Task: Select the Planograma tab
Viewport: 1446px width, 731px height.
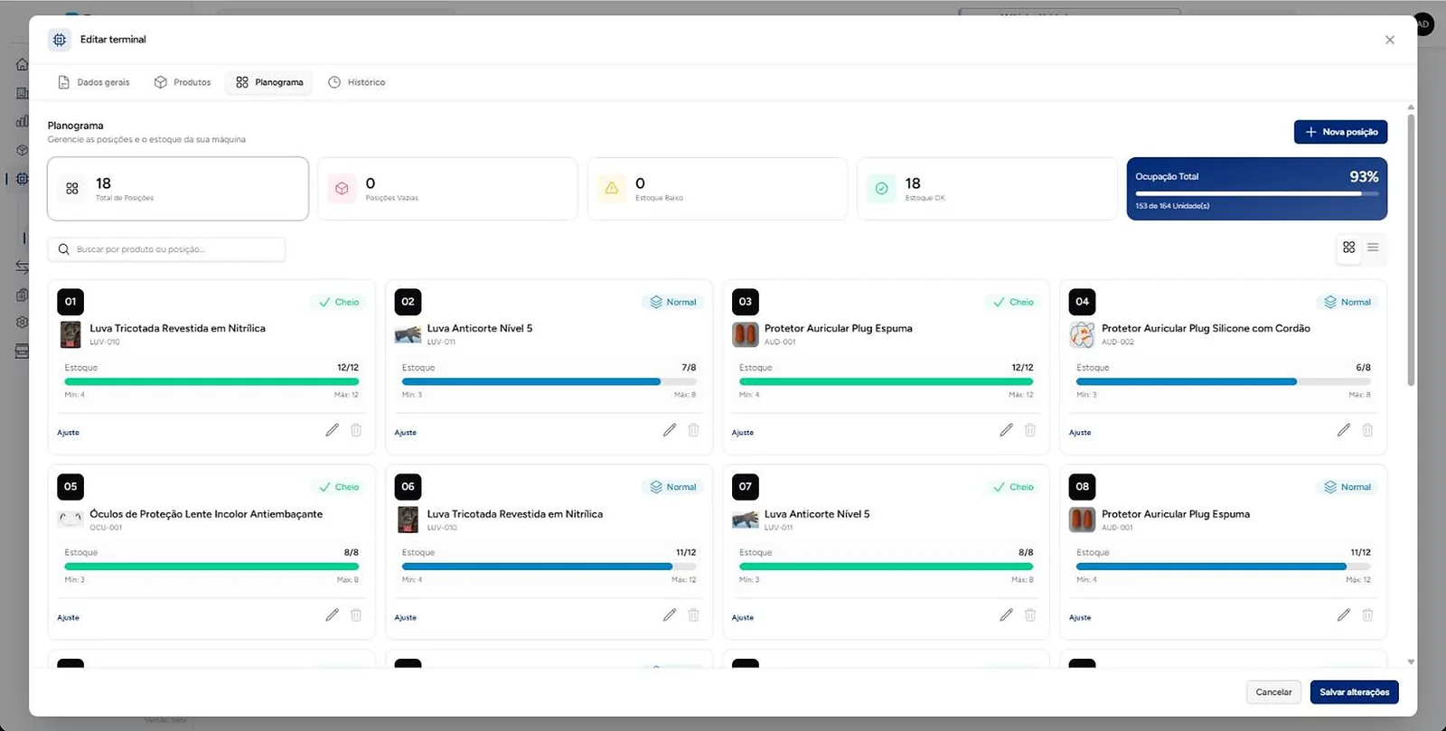Action: coord(270,82)
